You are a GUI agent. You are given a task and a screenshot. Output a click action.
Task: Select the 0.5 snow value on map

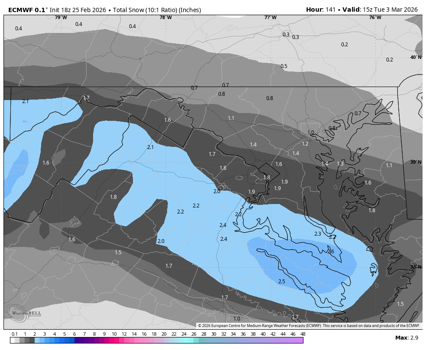click(284, 66)
